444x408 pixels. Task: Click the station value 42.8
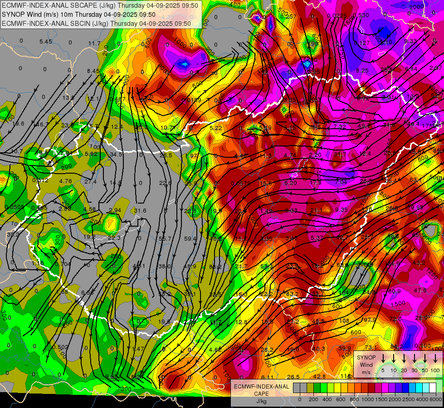click(x=319, y=376)
